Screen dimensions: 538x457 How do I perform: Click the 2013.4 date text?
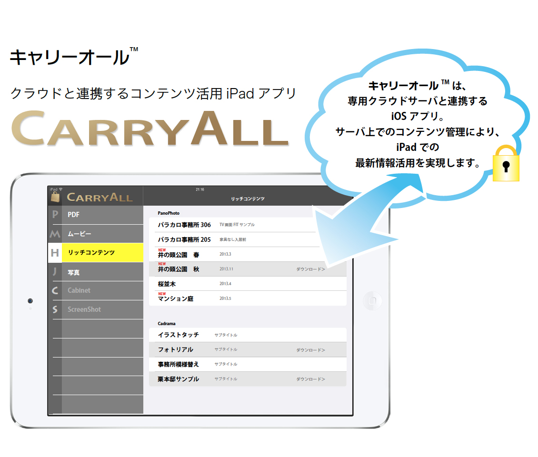point(225,284)
